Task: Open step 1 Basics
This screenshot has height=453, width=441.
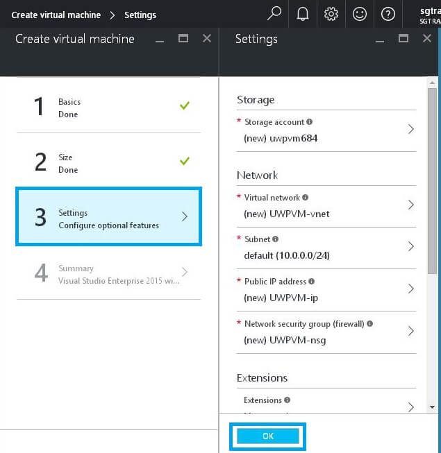Action: 108,108
